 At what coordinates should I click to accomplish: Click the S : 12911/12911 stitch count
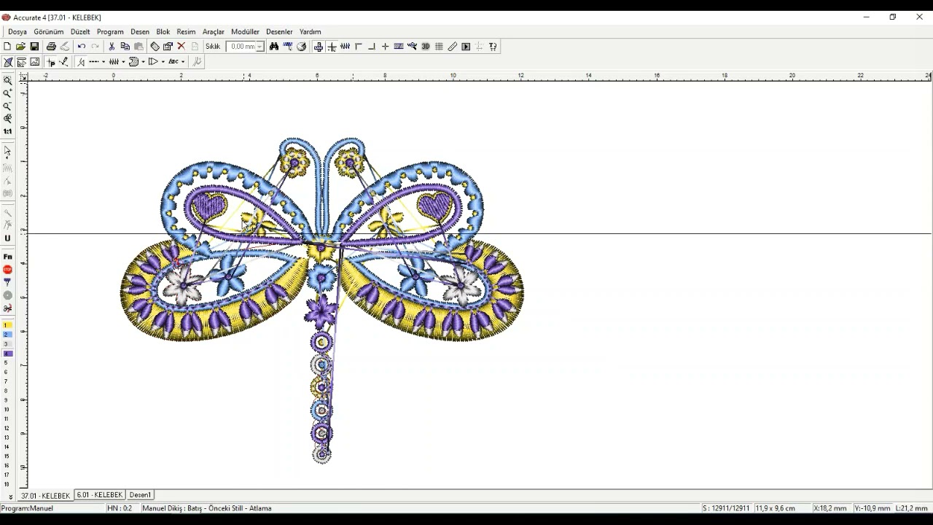pyautogui.click(x=726, y=508)
